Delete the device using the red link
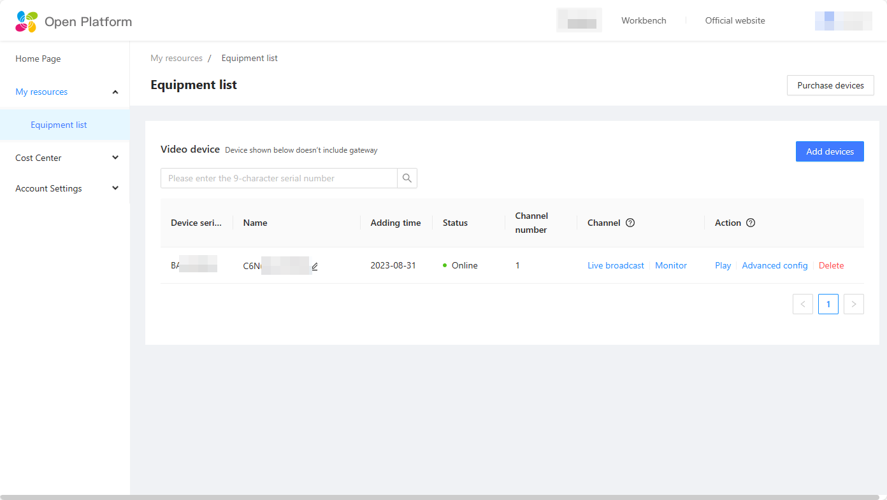The image size is (887, 500). pos(831,265)
